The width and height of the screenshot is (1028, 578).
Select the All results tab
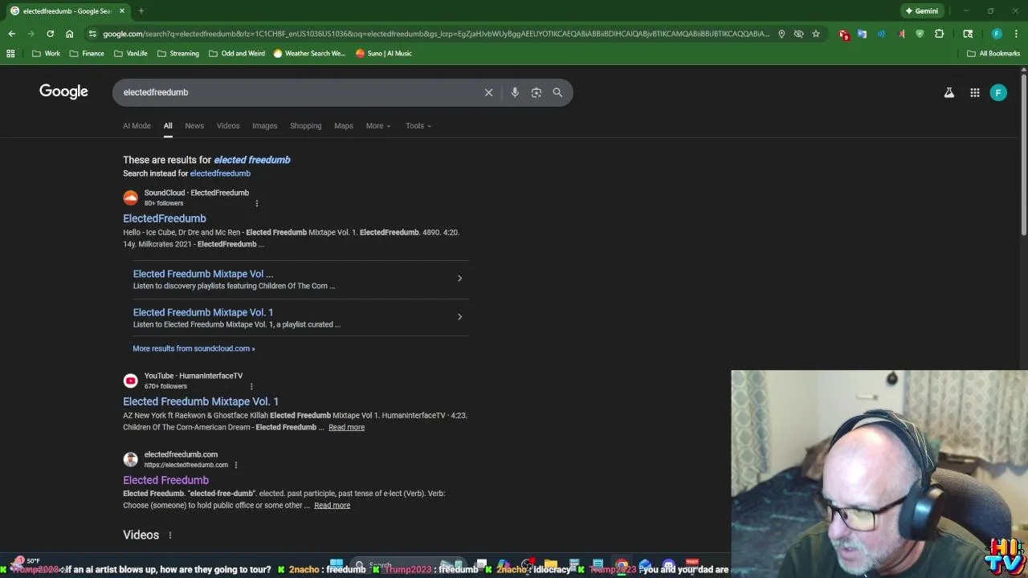coord(168,126)
